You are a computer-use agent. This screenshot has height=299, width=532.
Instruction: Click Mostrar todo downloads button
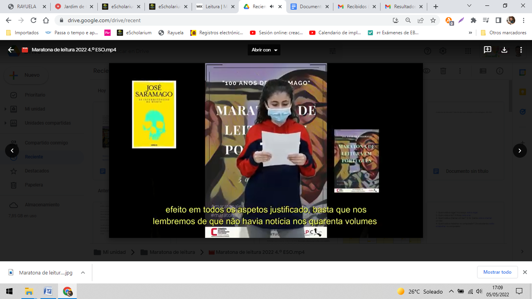coord(497,272)
